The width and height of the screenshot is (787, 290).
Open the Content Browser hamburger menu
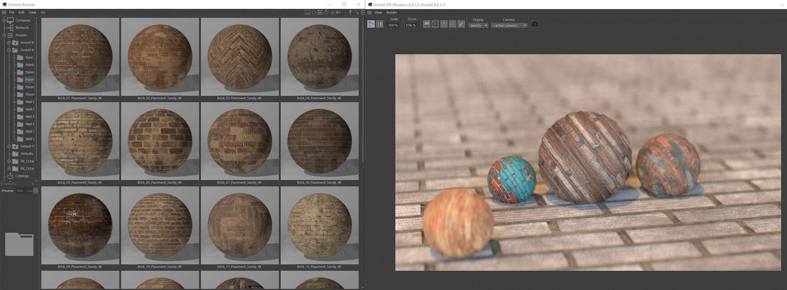4,12
